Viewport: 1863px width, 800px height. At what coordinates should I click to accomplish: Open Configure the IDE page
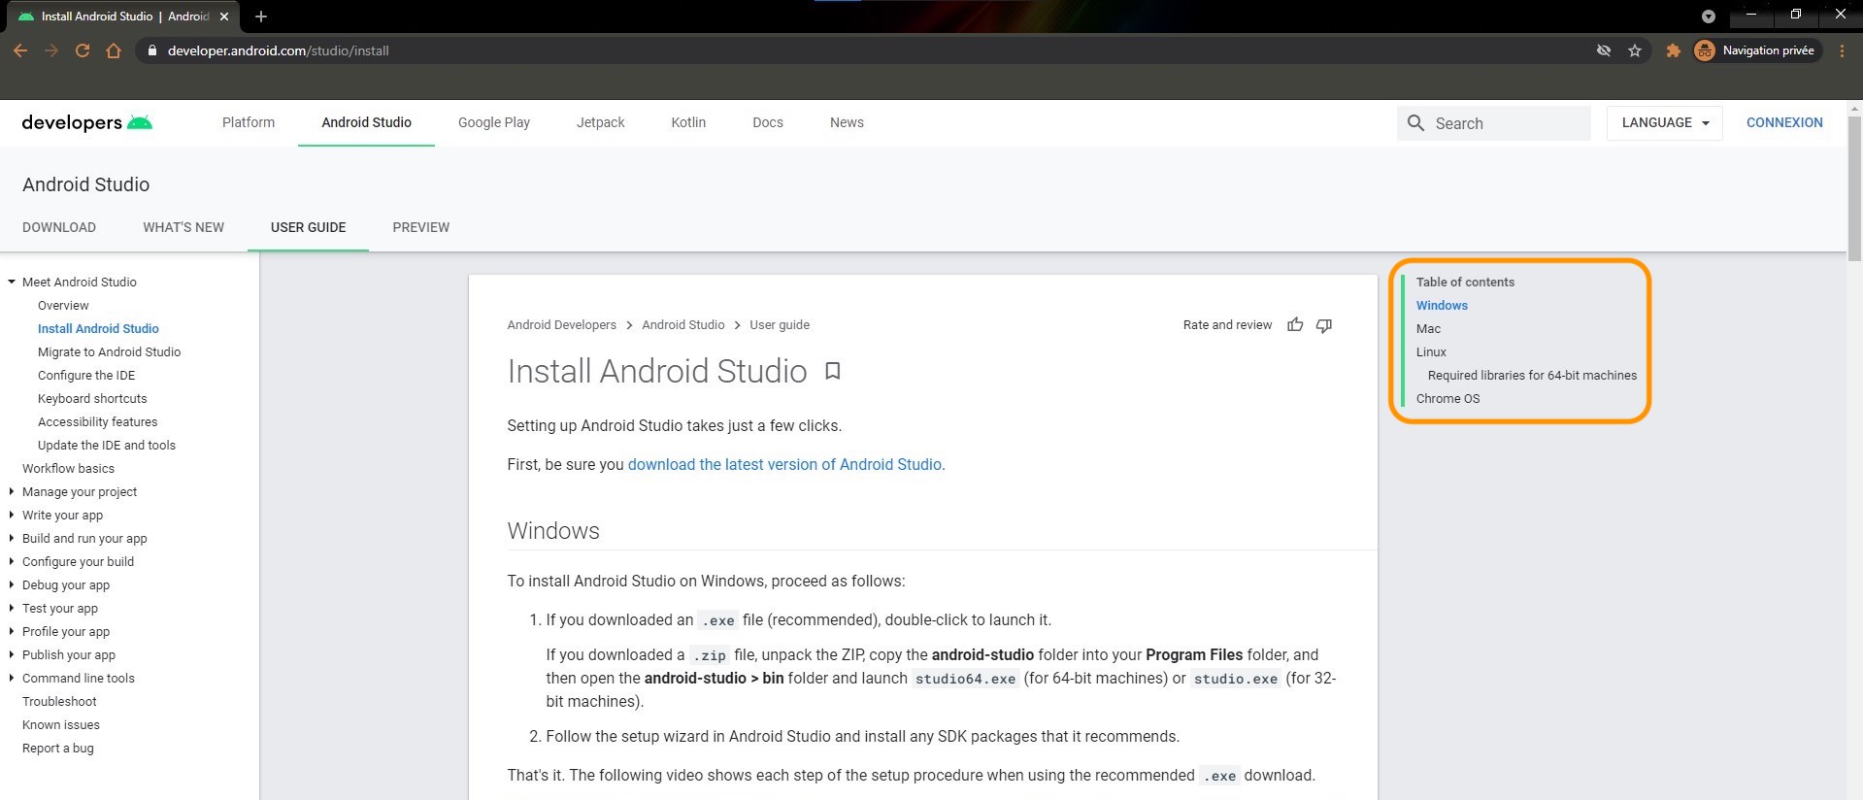[86, 375]
